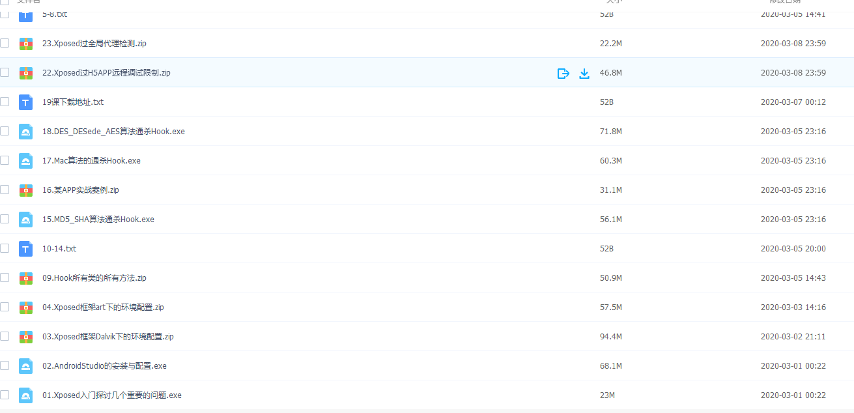This screenshot has width=854, height=413.
Task: Check the box for 16.某APP实战案例.zip
Action: [x=5, y=190]
